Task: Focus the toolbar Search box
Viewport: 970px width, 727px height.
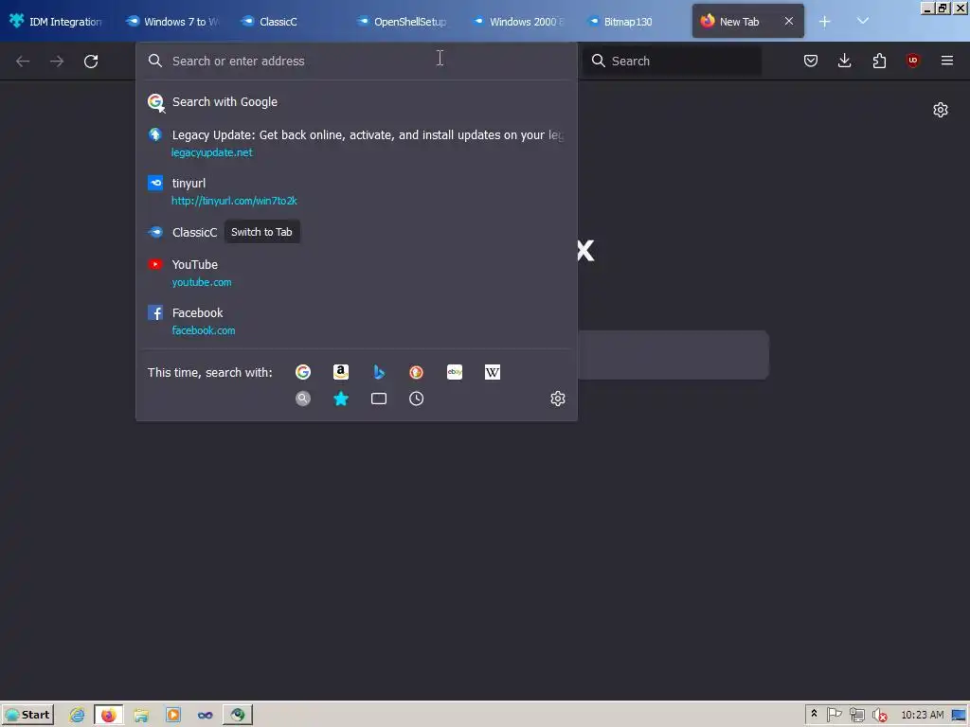Action: click(x=673, y=61)
